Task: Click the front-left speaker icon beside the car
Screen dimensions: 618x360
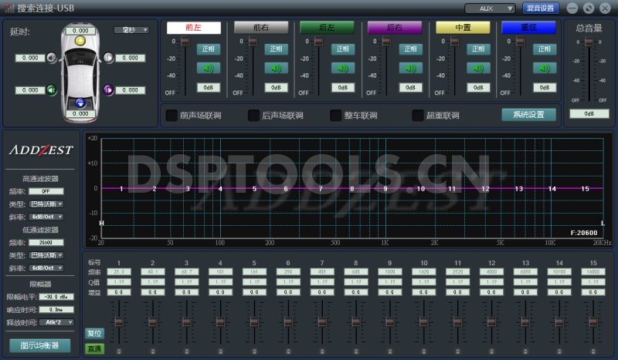Action: point(51,58)
